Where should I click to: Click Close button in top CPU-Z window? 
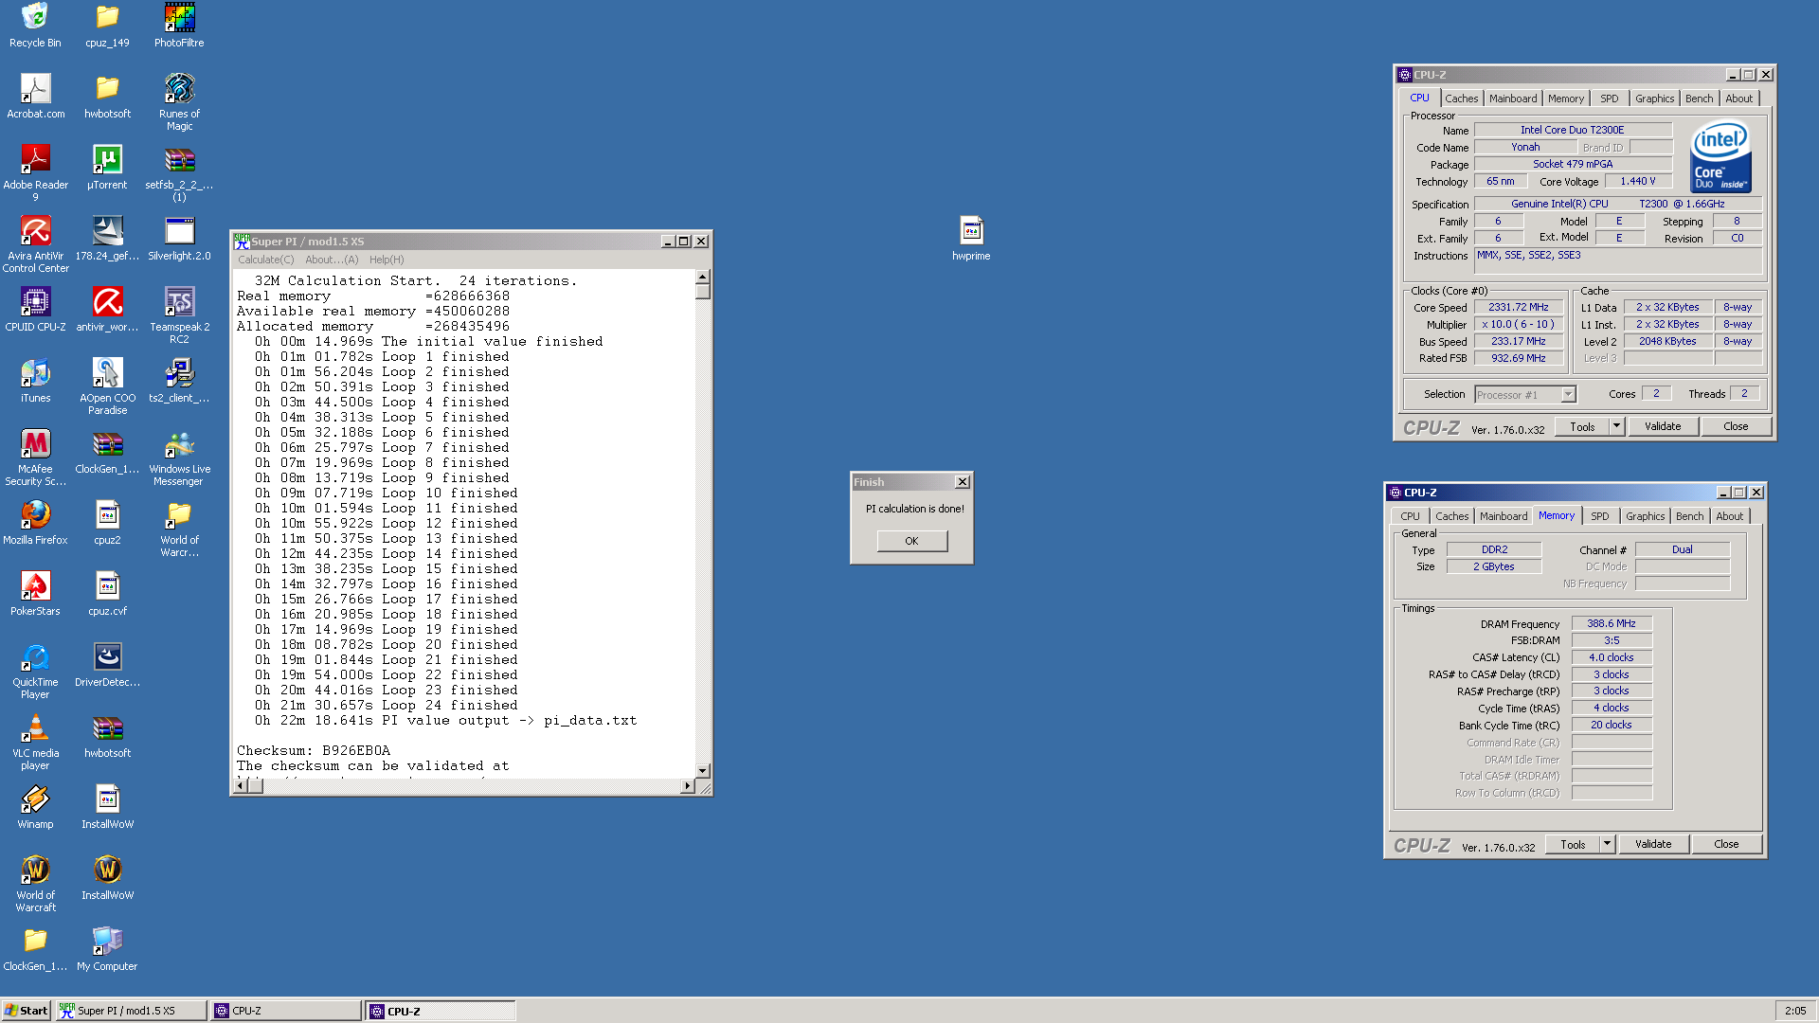(1736, 427)
